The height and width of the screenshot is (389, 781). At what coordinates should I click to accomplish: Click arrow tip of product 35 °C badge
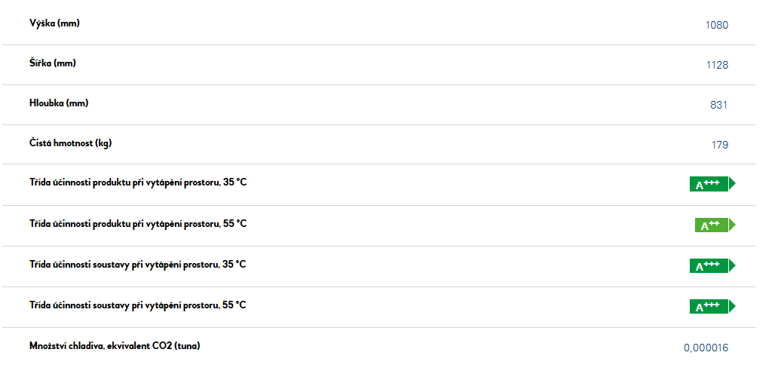[x=732, y=184]
